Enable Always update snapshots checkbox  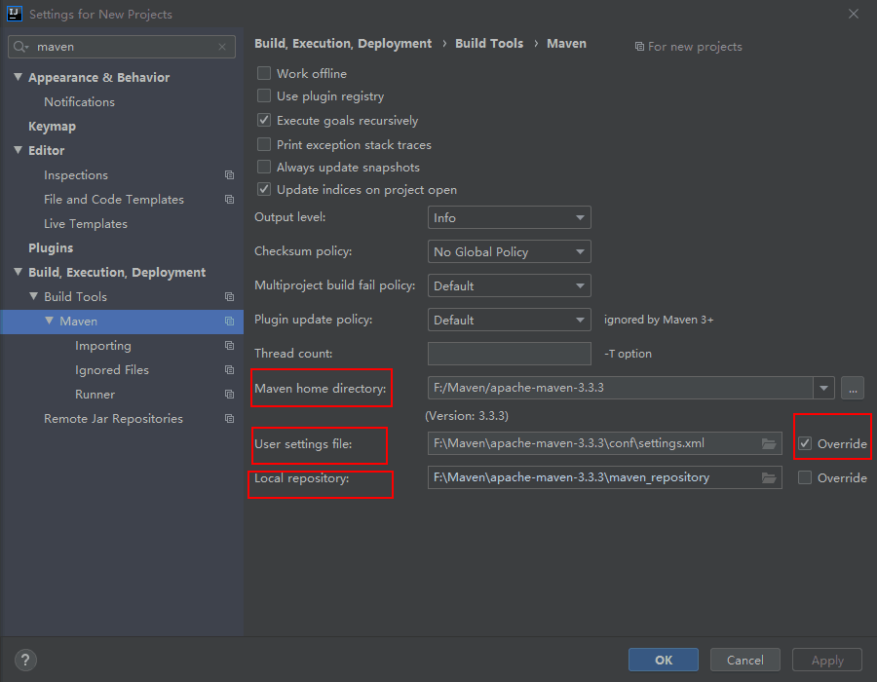click(264, 167)
